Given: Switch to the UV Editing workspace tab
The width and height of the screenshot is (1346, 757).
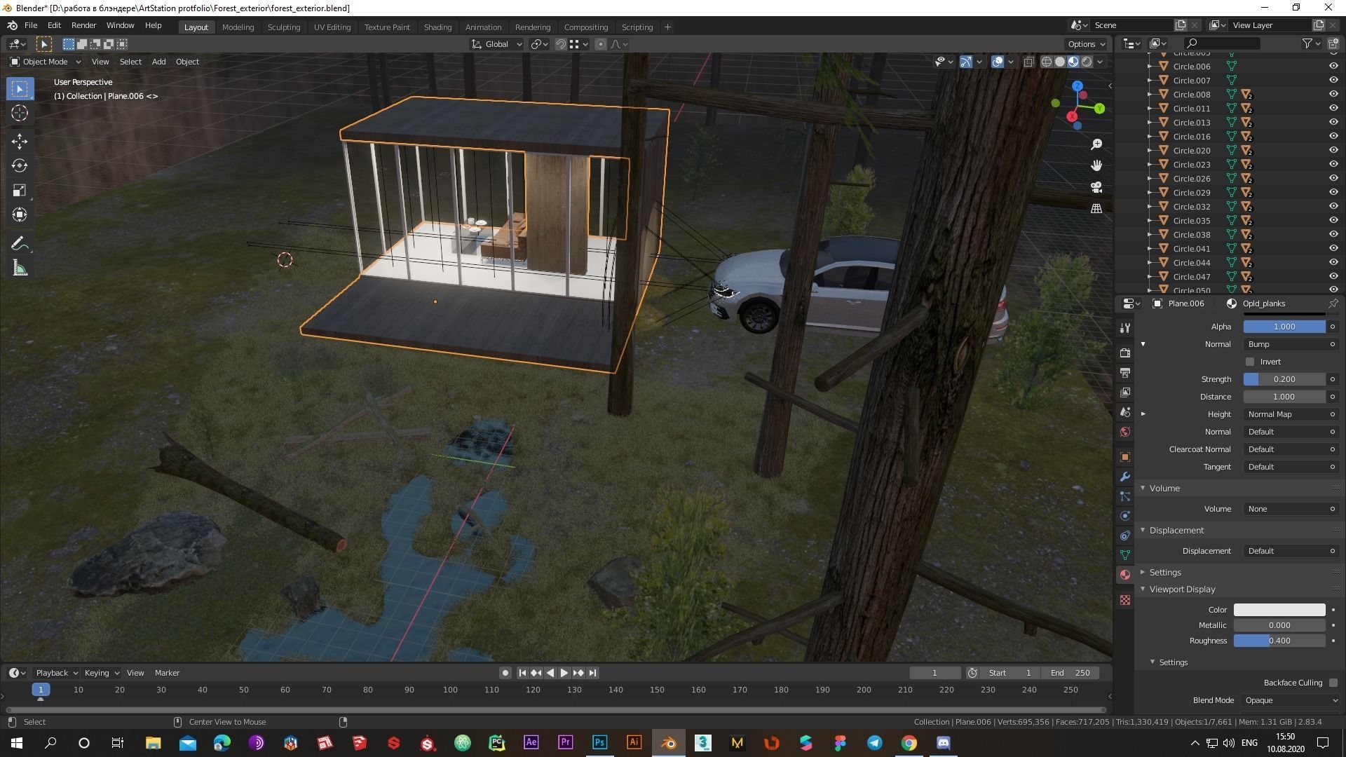Looking at the screenshot, I should (x=332, y=27).
